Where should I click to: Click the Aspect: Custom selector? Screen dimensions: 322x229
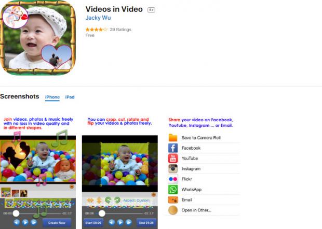[x=136, y=201]
